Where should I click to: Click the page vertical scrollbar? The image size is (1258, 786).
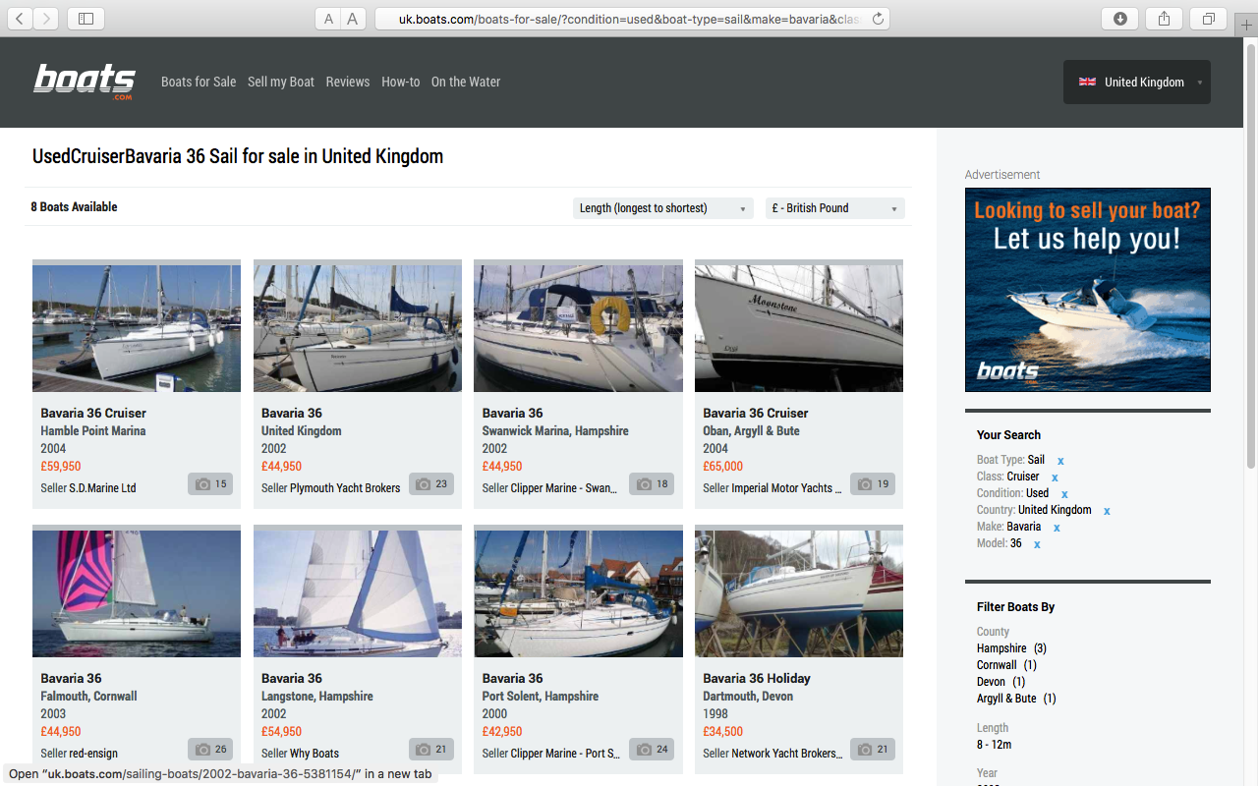[x=1251, y=255]
